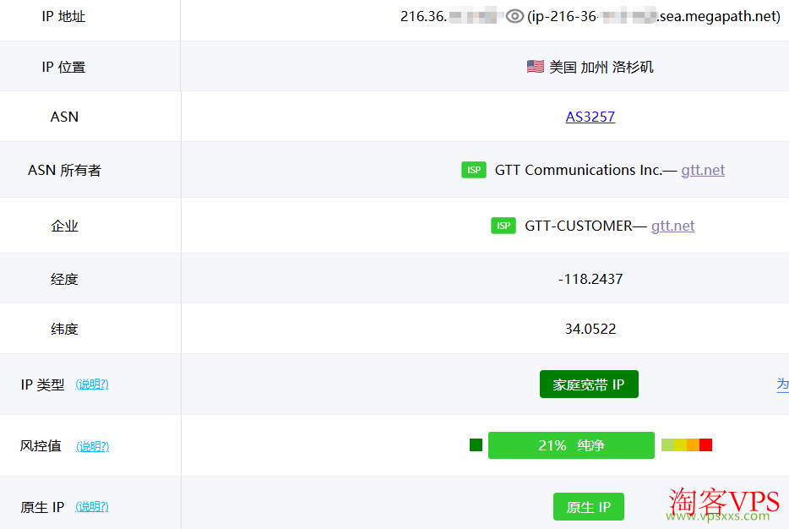Click the (说明?) link next to 风控值
789x529 pixels.
pyautogui.click(x=92, y=446)
